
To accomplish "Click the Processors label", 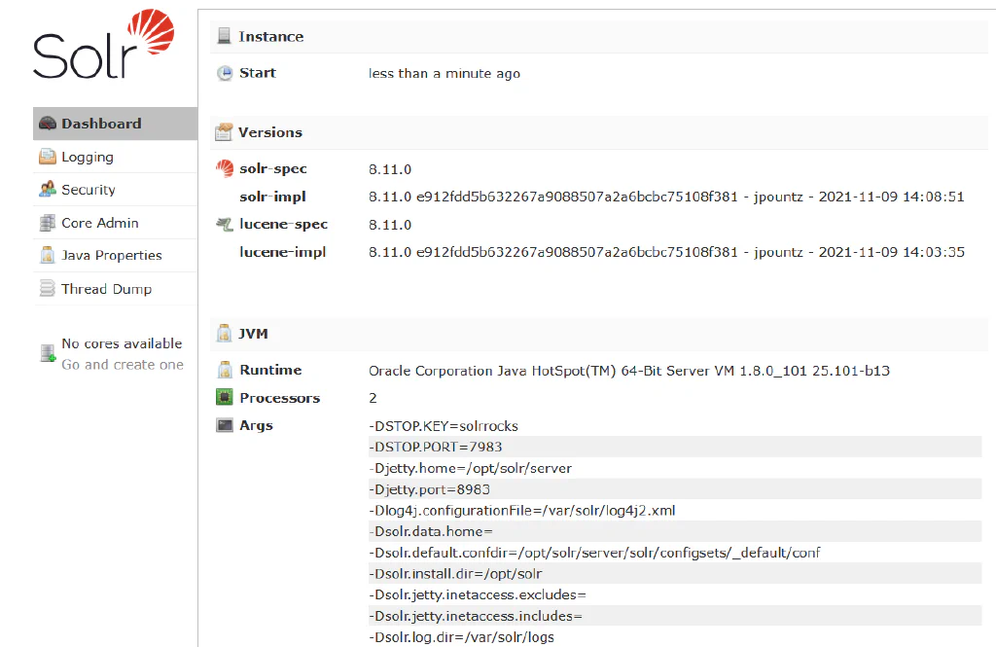I will pos(279,398).
